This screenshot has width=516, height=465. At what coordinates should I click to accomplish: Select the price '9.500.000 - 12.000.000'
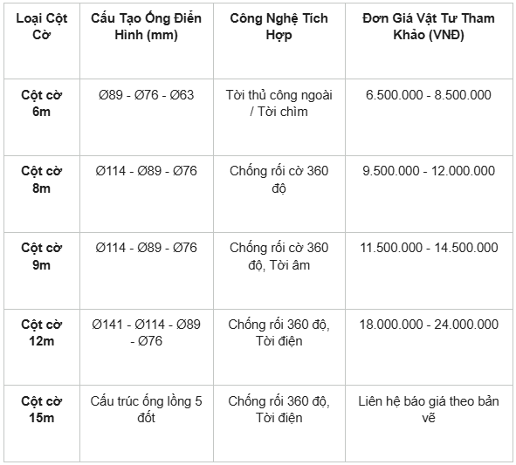429,171
